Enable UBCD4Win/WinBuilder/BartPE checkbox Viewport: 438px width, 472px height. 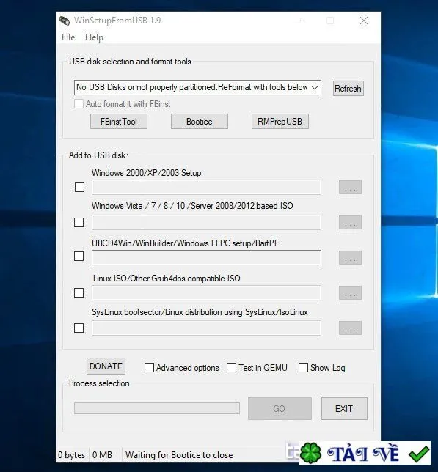click(79, 257)
